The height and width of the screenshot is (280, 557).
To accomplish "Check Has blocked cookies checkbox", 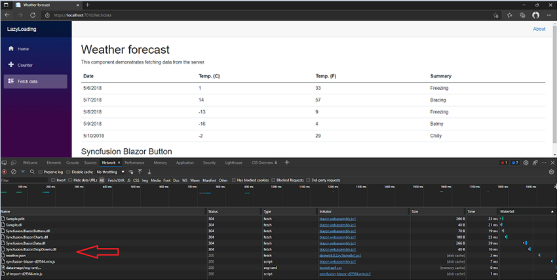I will point(234,180).
